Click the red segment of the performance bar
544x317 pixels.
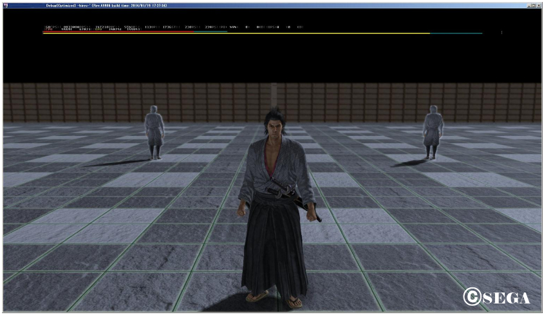tap(116, 33)
